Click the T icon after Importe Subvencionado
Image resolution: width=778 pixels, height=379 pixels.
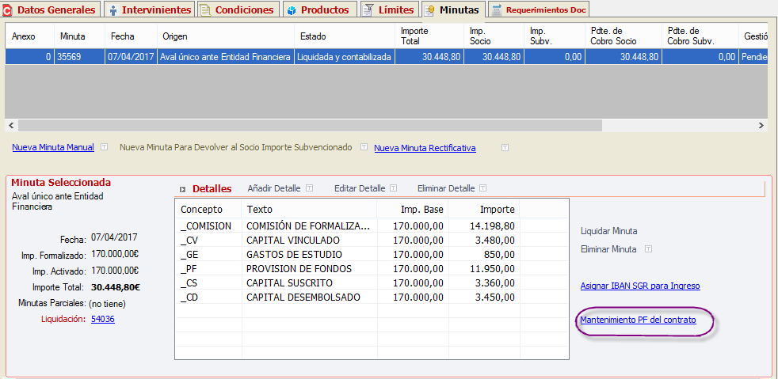[x=364, y=147]
